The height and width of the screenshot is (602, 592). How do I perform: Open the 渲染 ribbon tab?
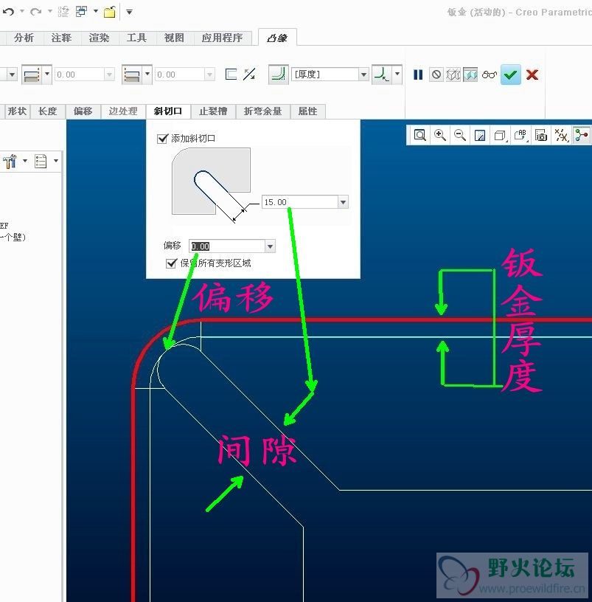point(99,38)
